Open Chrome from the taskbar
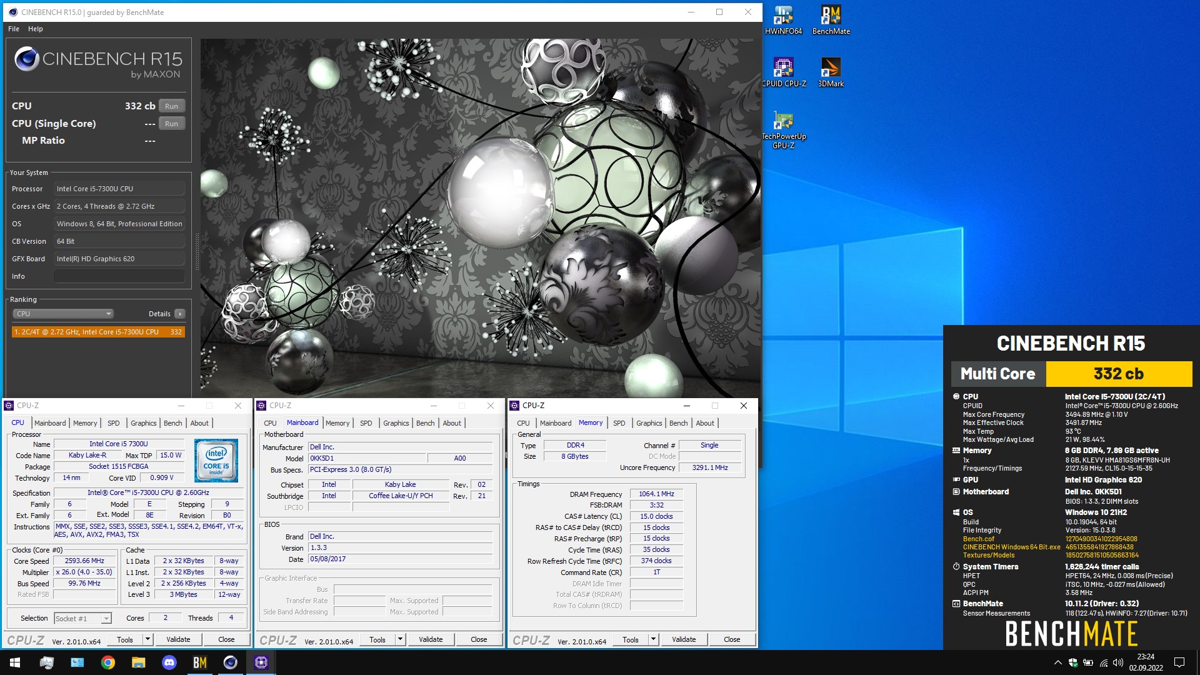The image size is (1200, 675). click(x=108, y=662)
